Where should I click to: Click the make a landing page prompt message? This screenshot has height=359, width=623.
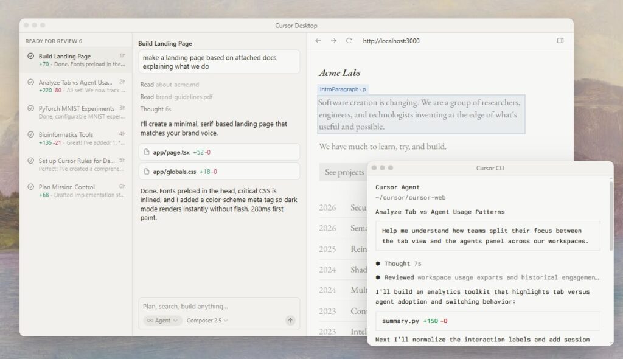click(x=219, y=61)
